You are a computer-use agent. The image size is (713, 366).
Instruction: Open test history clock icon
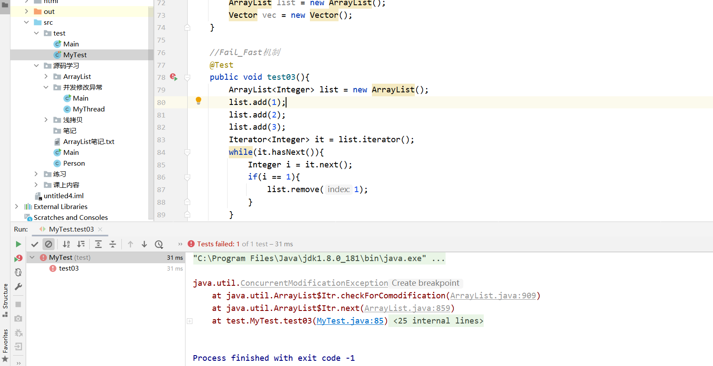tap(159, 244)
